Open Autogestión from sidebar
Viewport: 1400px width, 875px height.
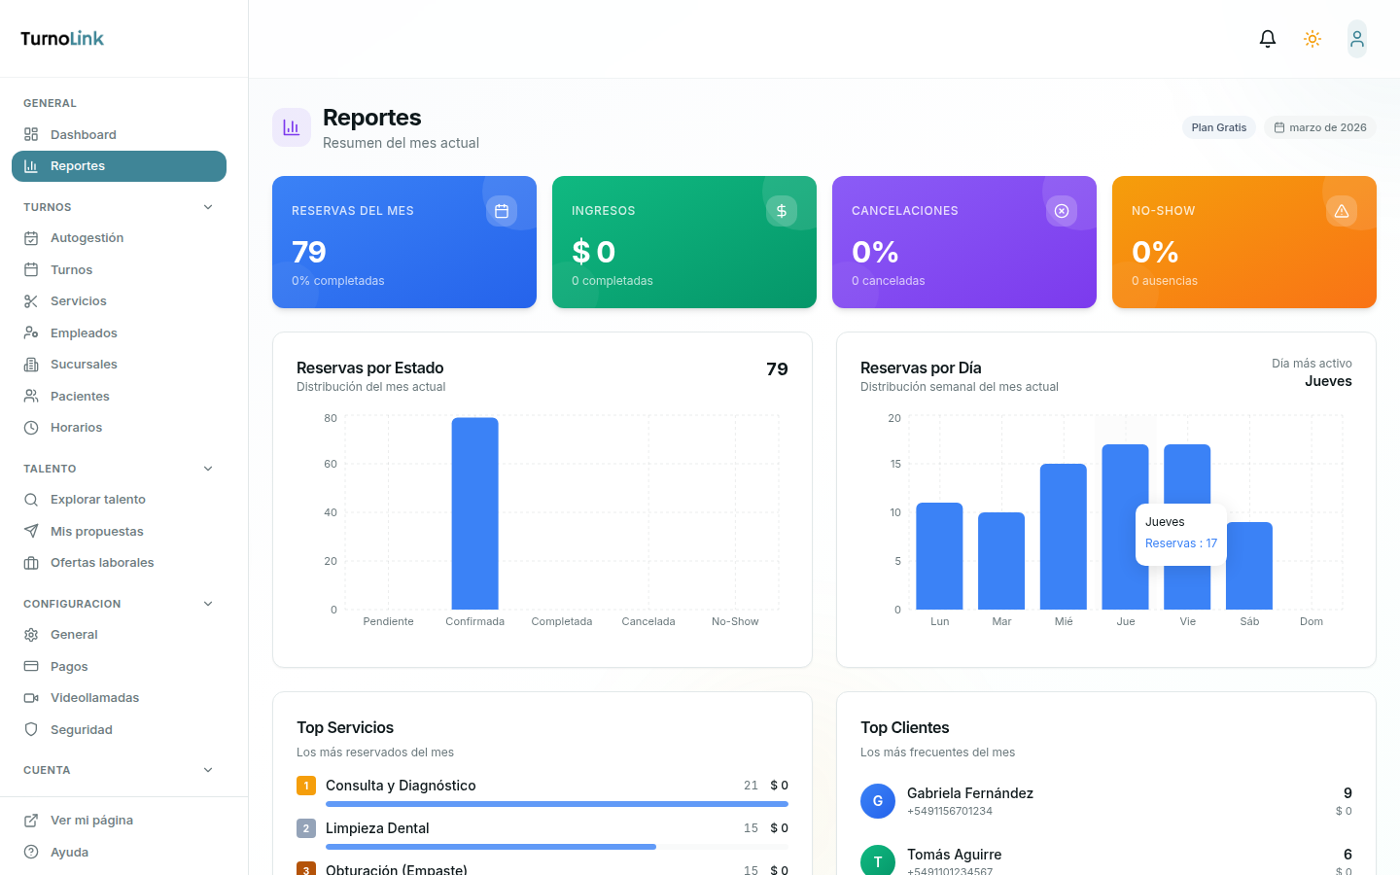point(87,238)
